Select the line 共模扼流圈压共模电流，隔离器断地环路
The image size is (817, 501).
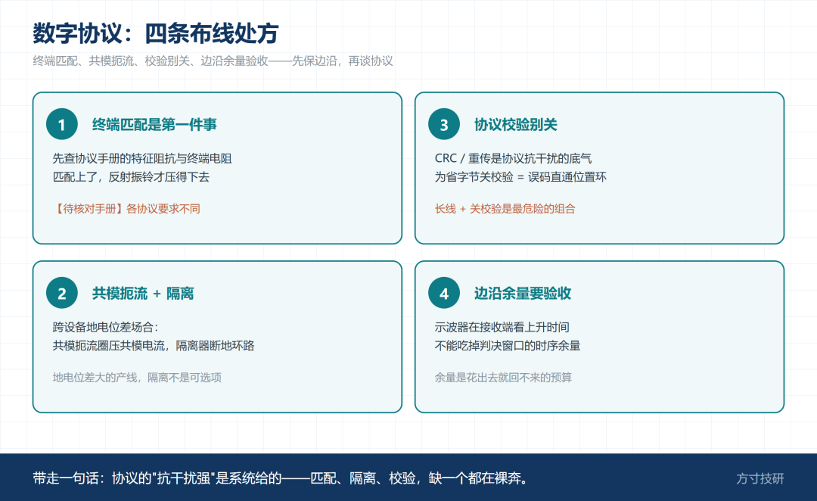click(153, 346)
